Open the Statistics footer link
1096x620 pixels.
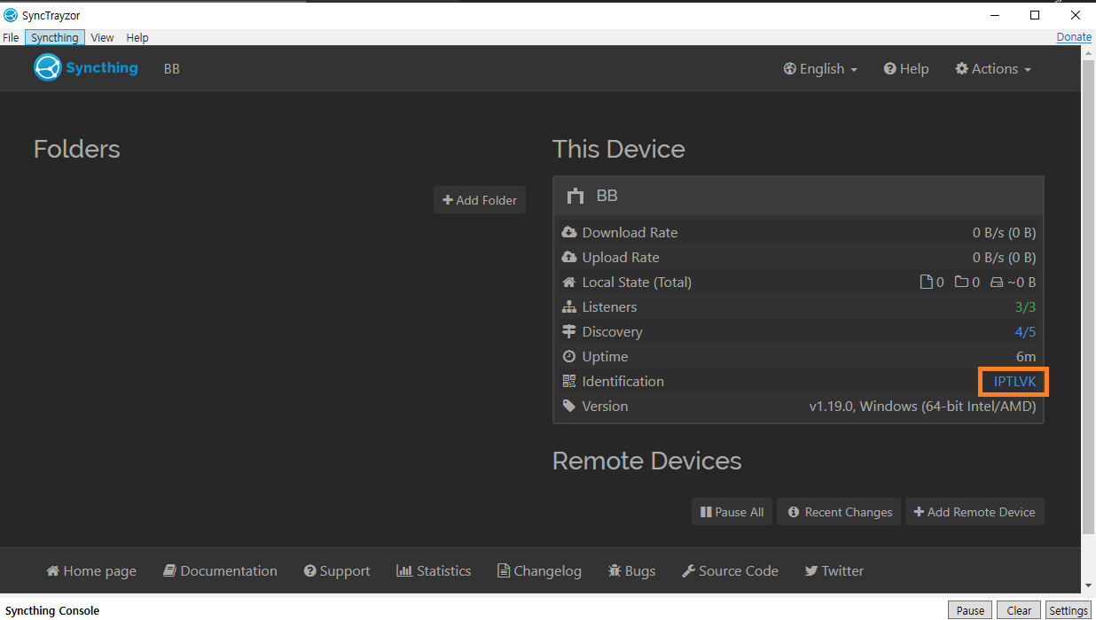coord(434,570)
